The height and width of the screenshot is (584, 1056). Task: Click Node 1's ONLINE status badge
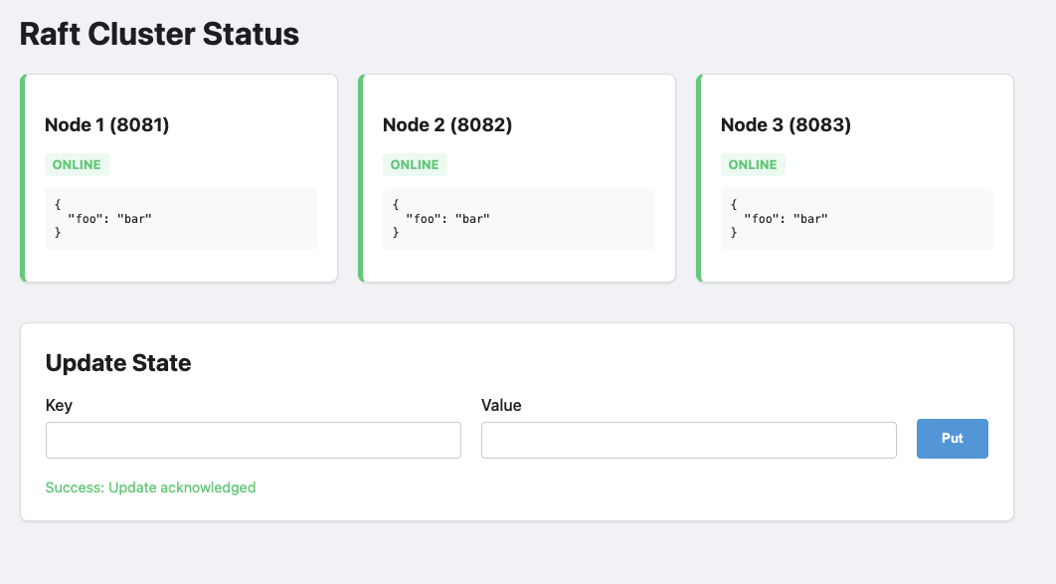pos(77,165)
